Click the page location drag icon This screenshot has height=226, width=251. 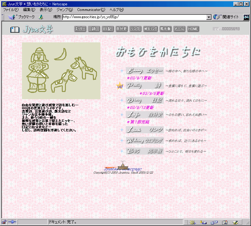pyautogui.click(x=41, y=17)
